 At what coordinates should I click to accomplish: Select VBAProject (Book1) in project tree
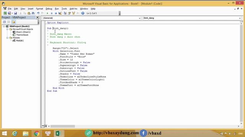coord(20,26)
